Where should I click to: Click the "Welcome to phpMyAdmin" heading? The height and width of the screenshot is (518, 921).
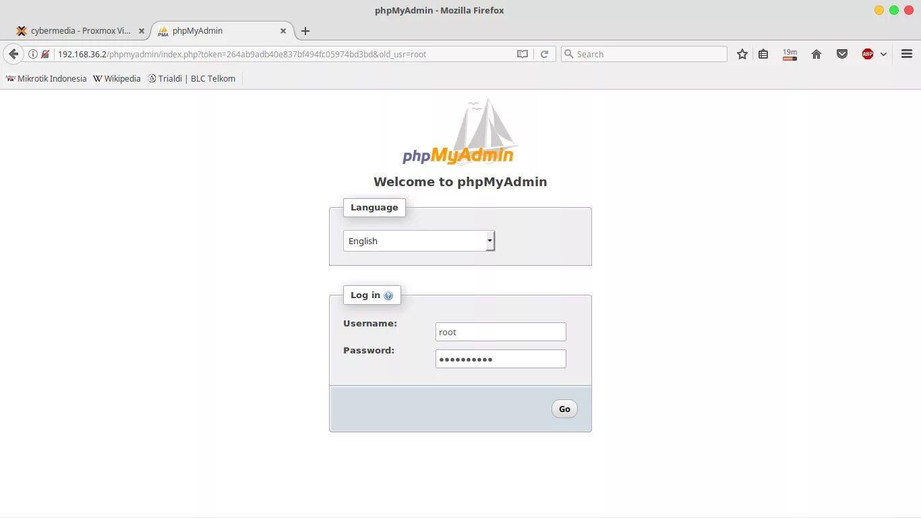(x=460, y=181)
